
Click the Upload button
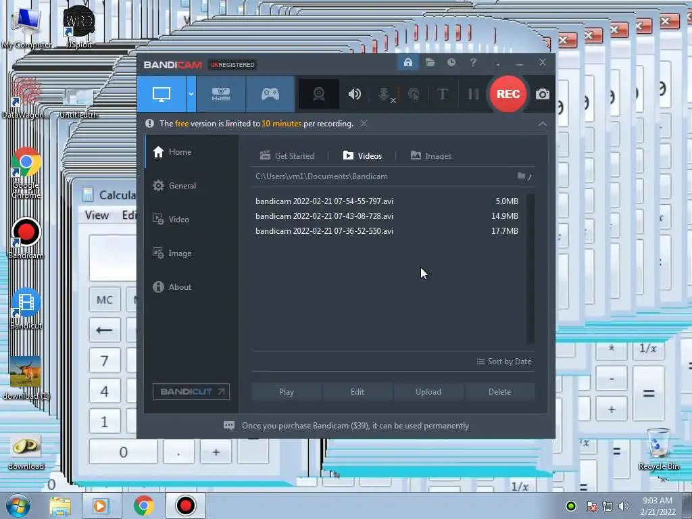click(x=428, y=392)
